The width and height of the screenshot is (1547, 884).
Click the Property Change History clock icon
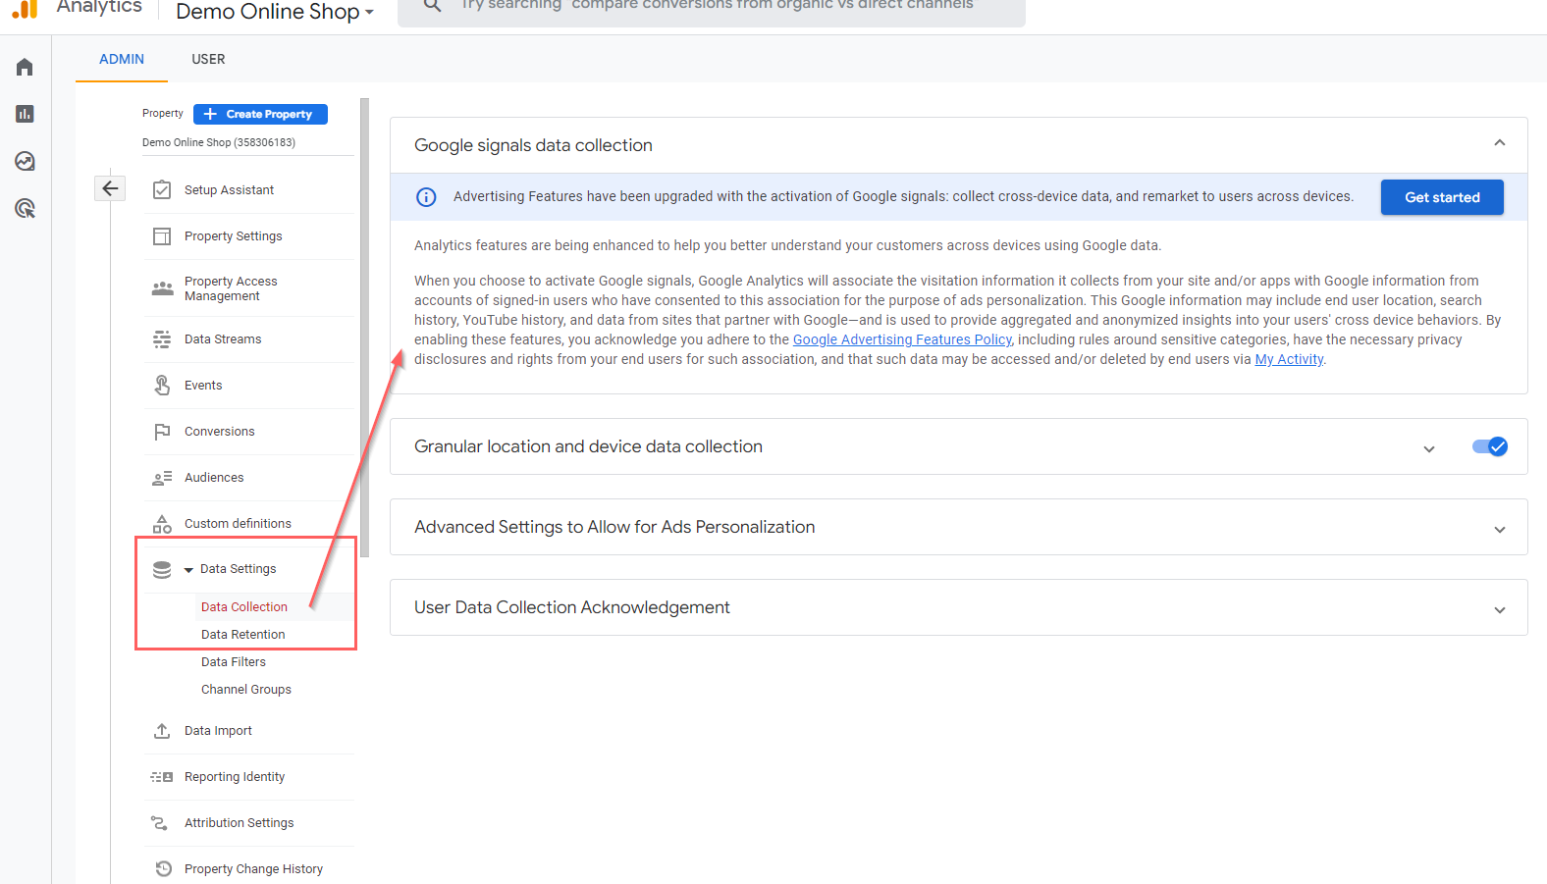point(164,869)
